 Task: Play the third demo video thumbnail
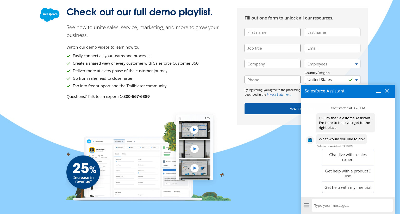194,168
